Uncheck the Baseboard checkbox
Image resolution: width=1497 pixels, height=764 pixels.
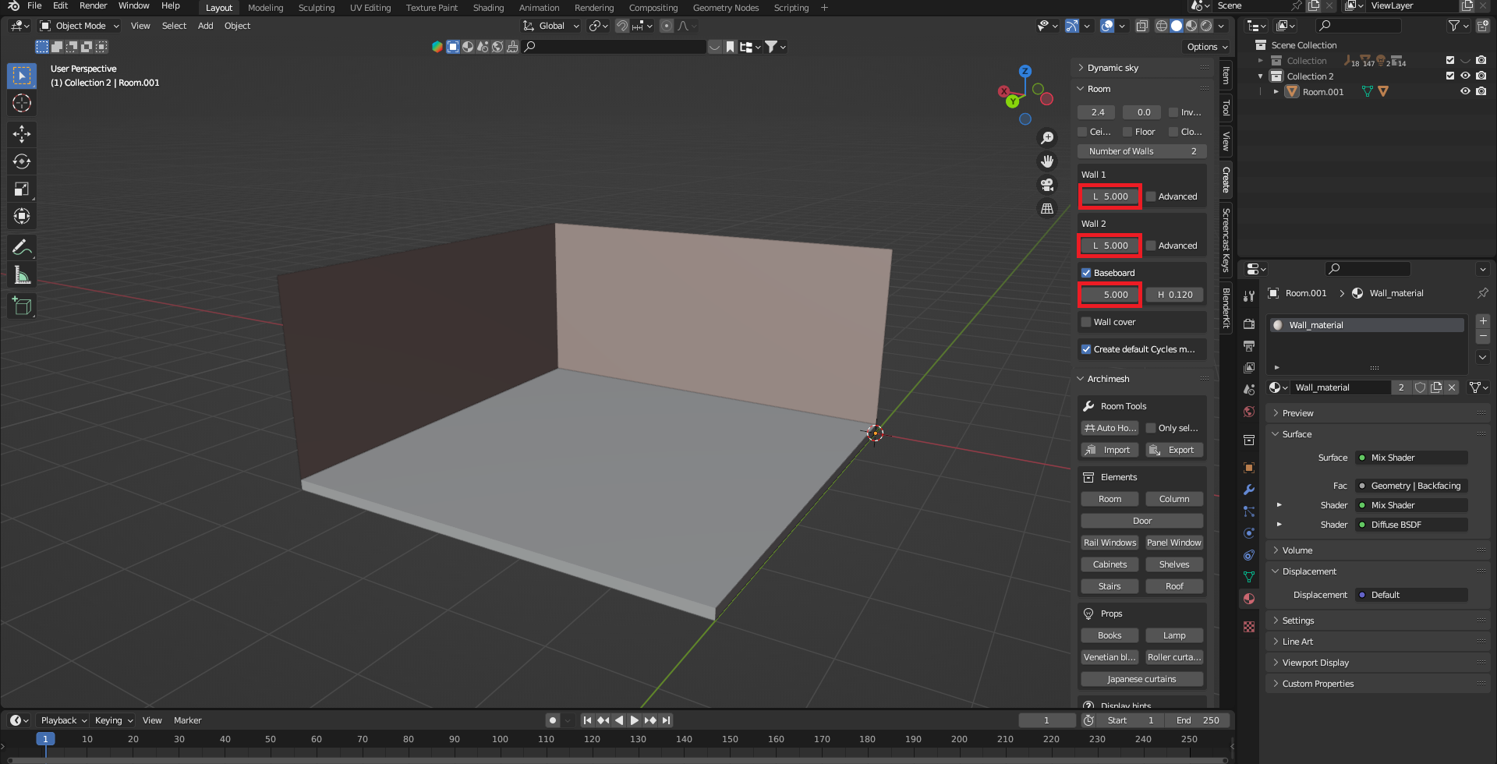tap(1086, 273)
